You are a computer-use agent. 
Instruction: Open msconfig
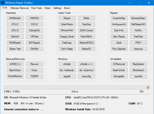[87, 76]
